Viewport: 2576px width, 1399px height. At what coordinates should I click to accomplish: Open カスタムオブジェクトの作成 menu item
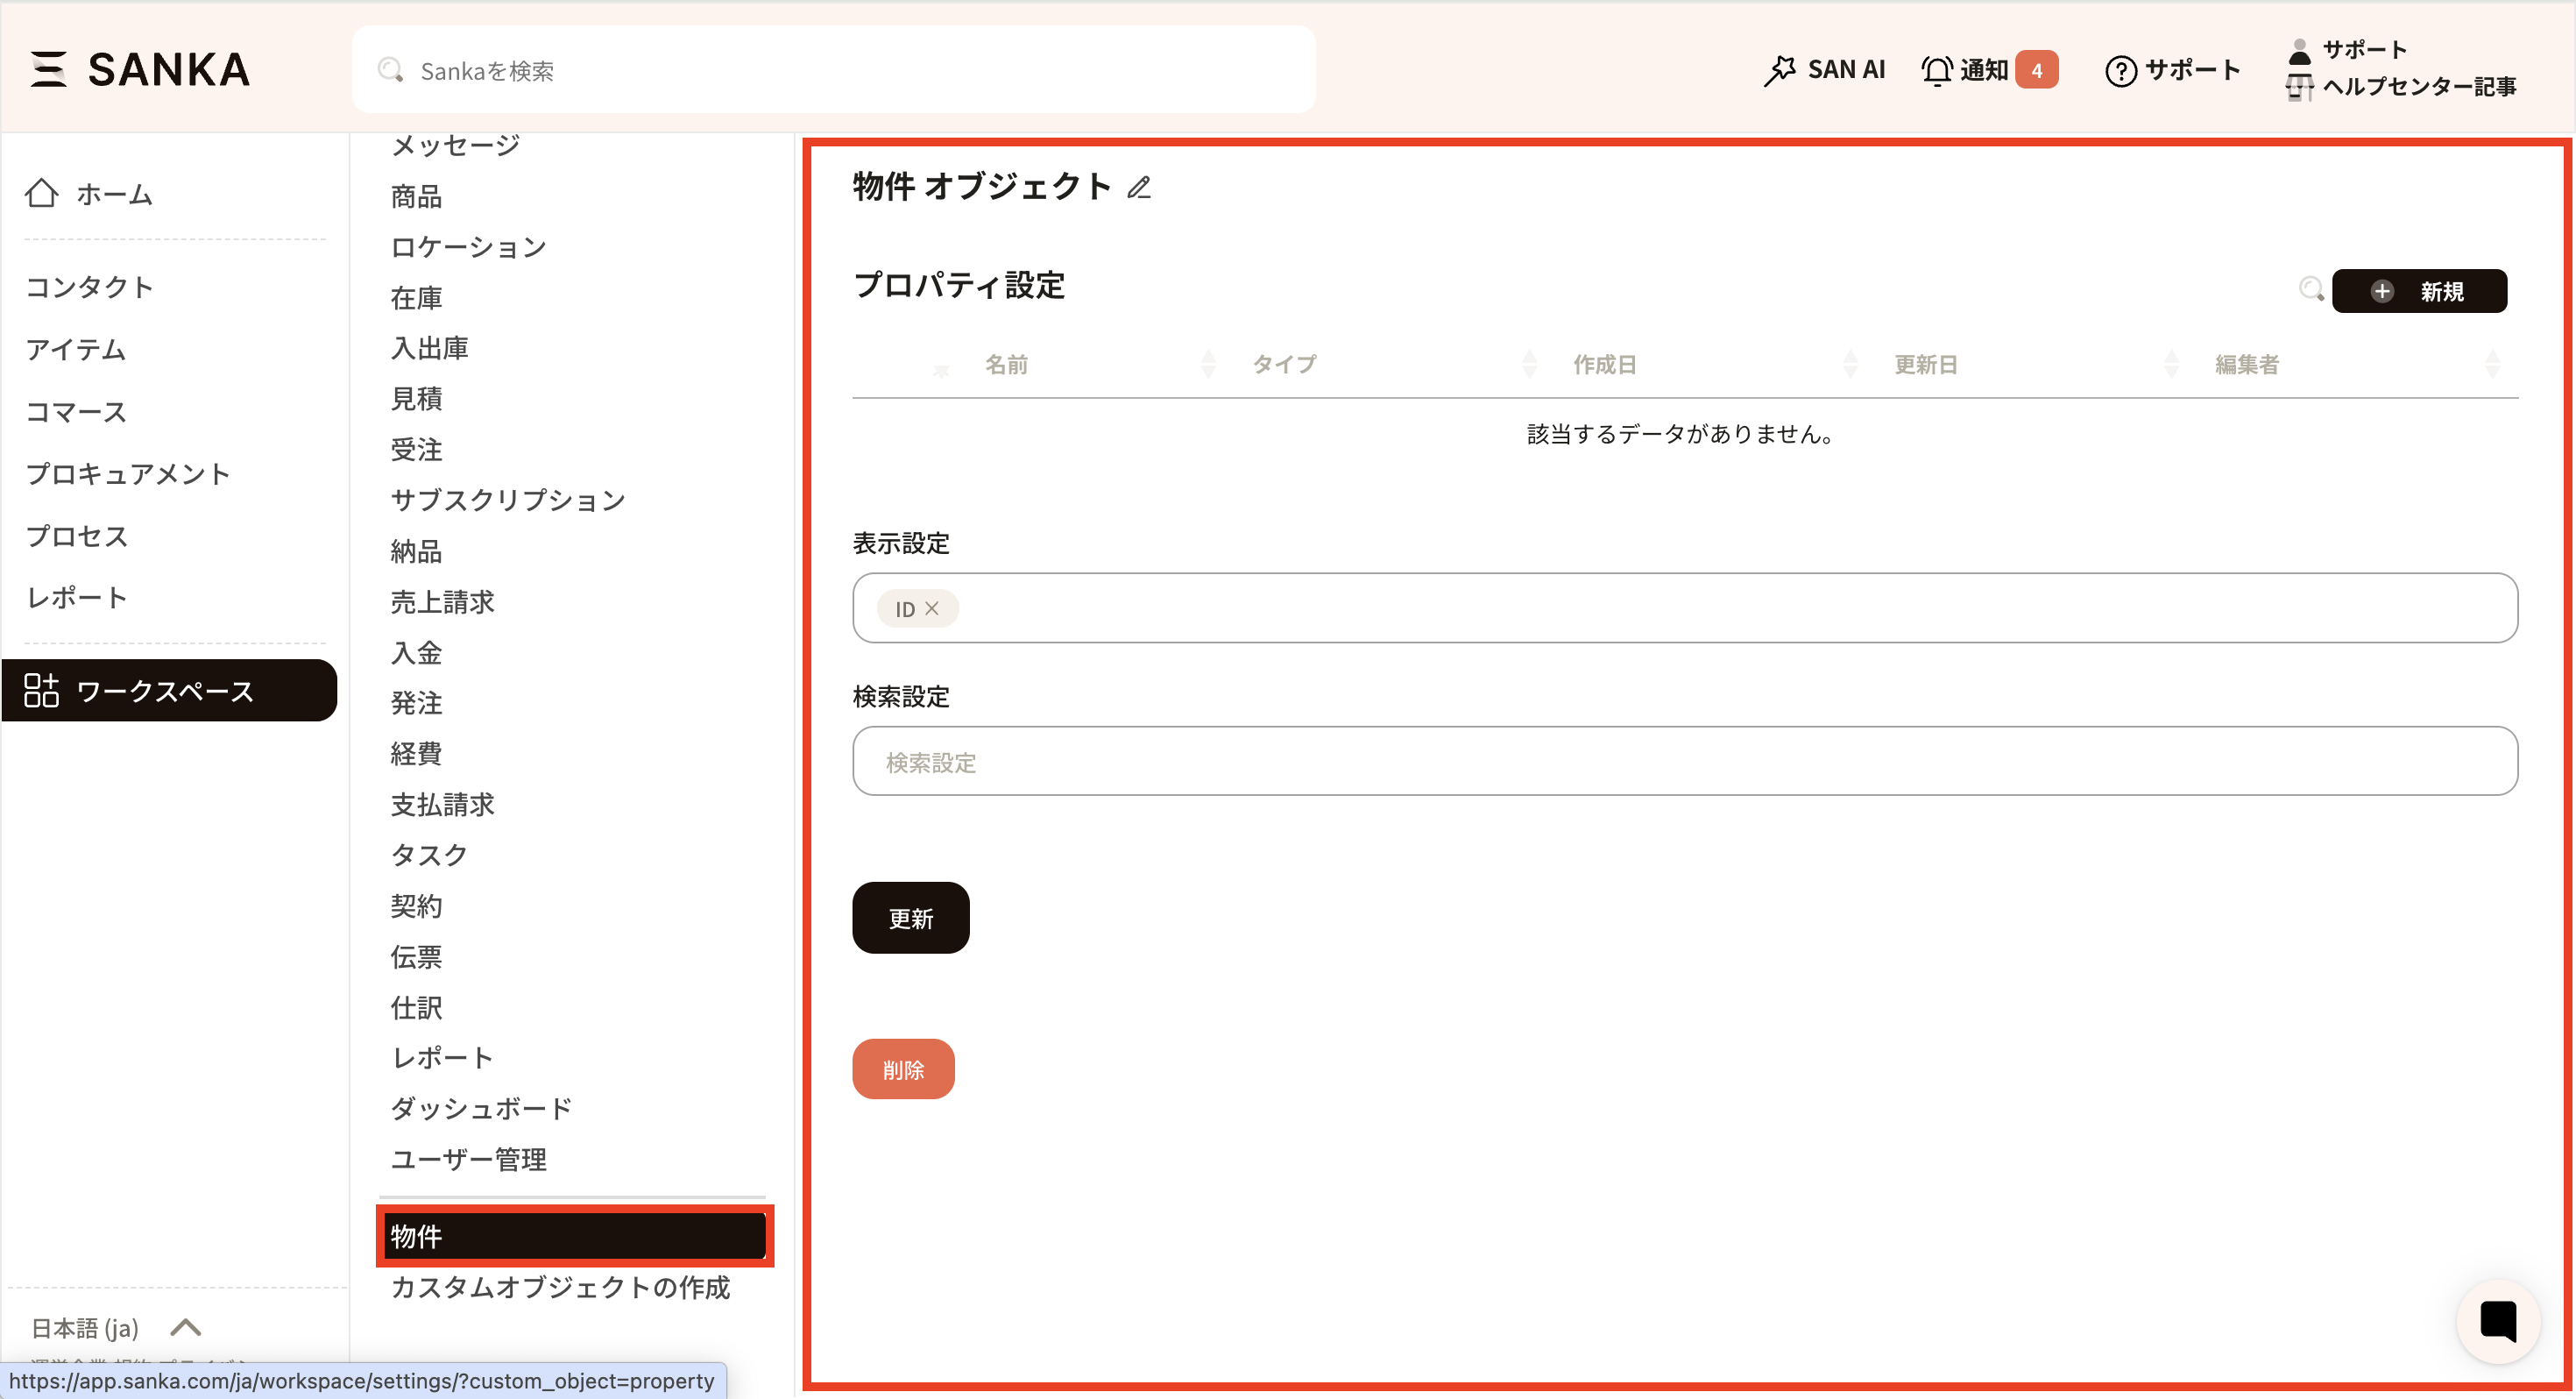[560, 1287]
